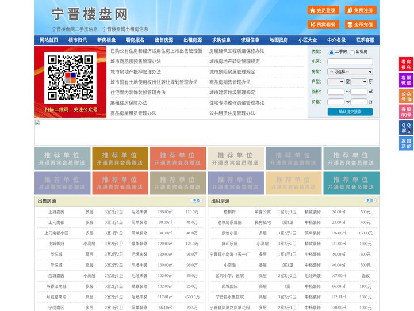
Task: Open 上元南都小区 sale listing
Action: coord(56,233)
